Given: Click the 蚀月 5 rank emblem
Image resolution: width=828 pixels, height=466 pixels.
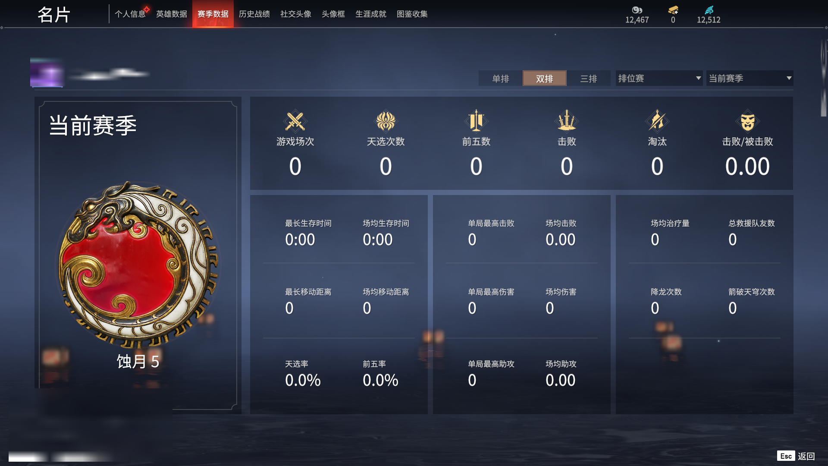Looking at the screenshot, I should coord(138,264).
